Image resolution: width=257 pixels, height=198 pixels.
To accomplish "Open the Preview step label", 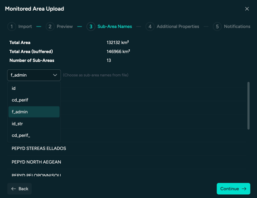I will pyautogui.click(x=65, y=26).
